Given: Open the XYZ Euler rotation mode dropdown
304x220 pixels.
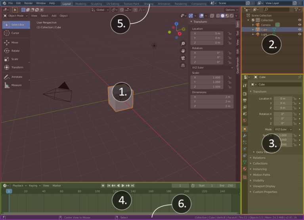Looking at the screenshot, I should click(x=212, y=68).
